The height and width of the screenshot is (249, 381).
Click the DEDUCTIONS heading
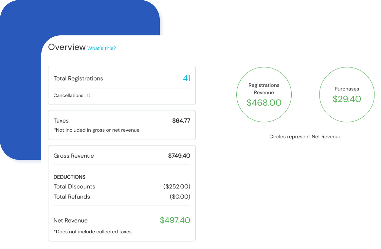[x=69, y=177]
